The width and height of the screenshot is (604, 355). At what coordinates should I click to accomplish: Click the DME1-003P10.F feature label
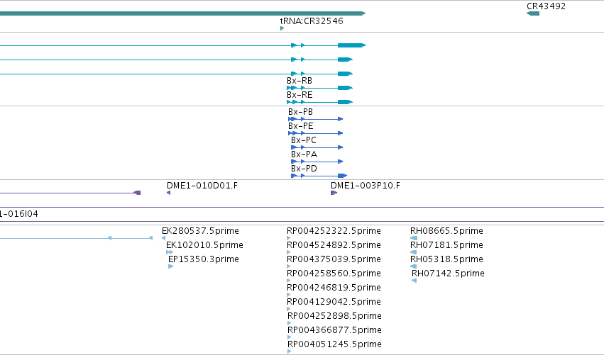pyautogui.click(x=366, y=186)
